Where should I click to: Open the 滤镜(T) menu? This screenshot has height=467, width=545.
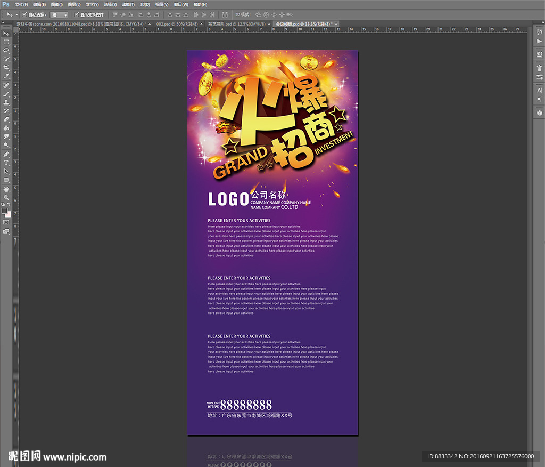128,4
